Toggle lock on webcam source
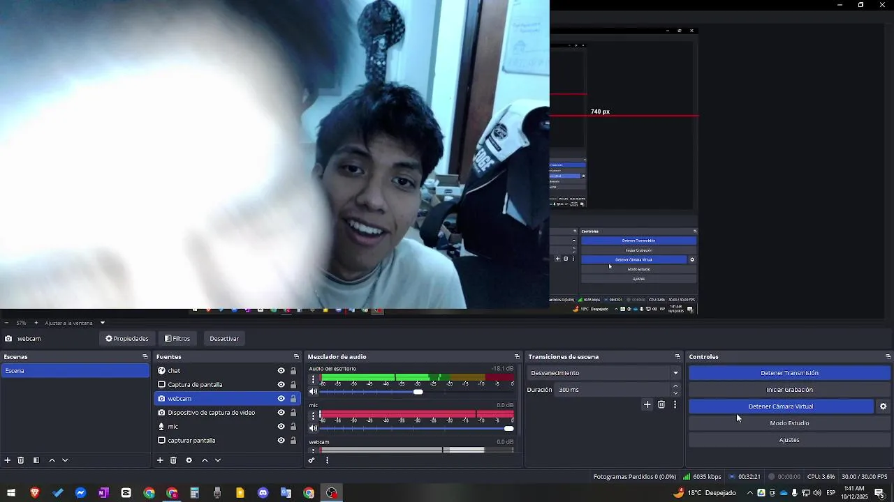Screen dimensions: 894x502 pos(293,399)
